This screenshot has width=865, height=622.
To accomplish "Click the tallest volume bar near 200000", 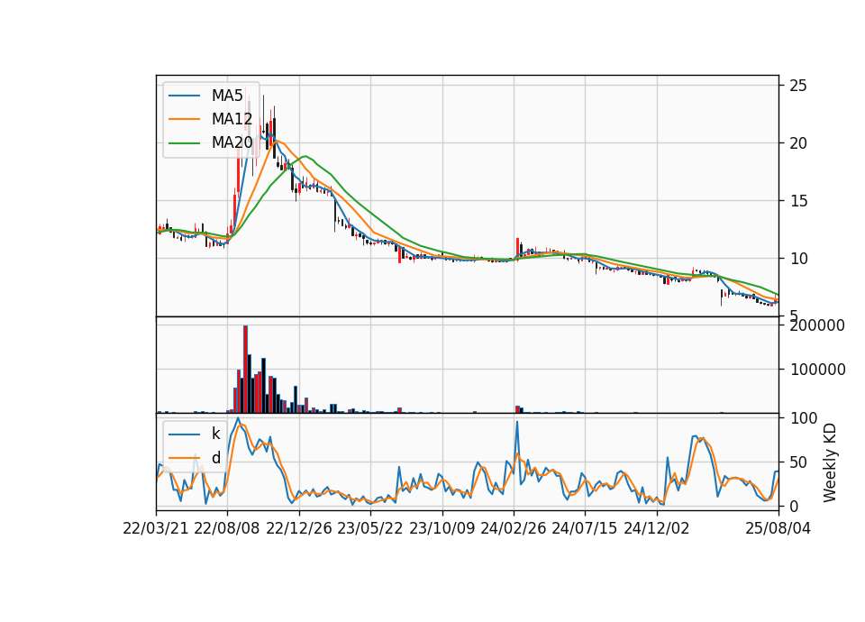I will coord(245,369).
